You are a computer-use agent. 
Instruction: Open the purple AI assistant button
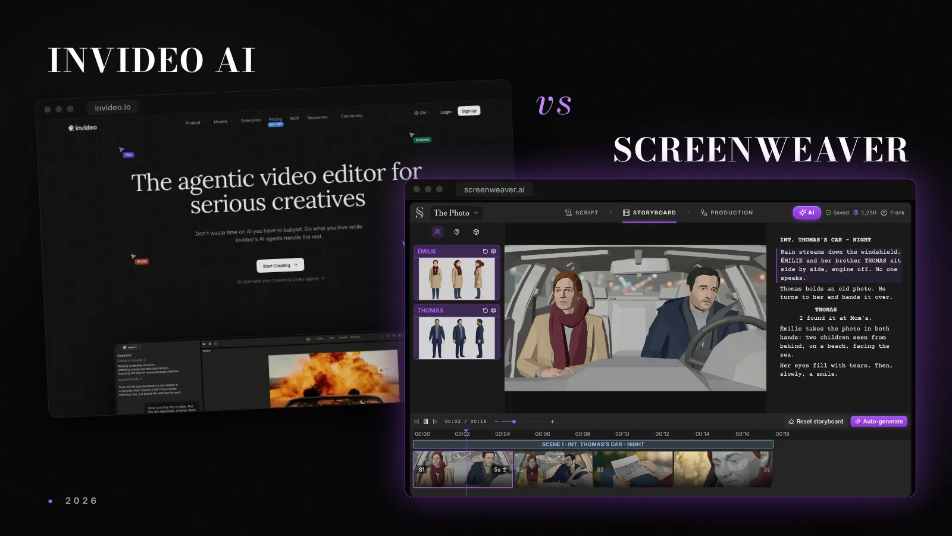point(807,213)
